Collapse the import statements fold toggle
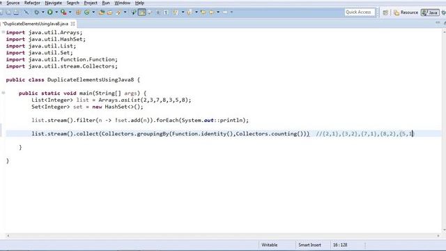The width and height of the screenshot is (446, 251). 3,32
